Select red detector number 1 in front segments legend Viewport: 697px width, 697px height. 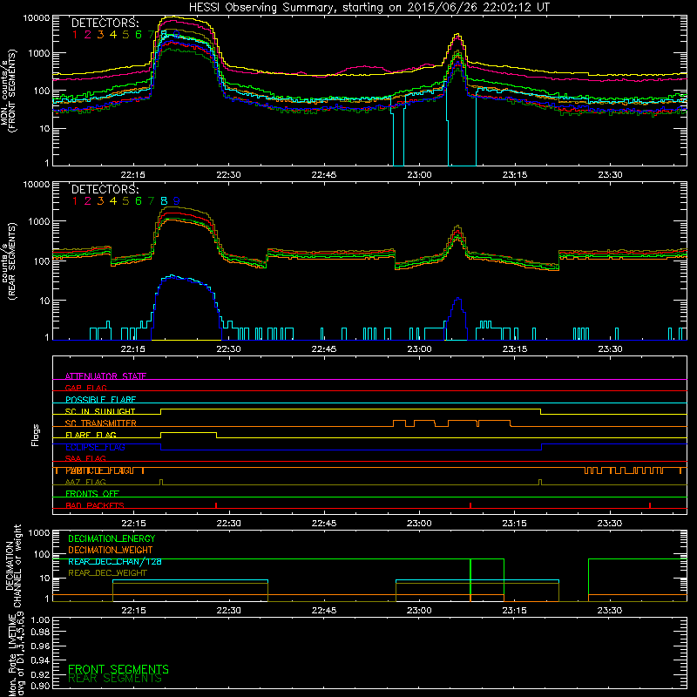[75, 35]
